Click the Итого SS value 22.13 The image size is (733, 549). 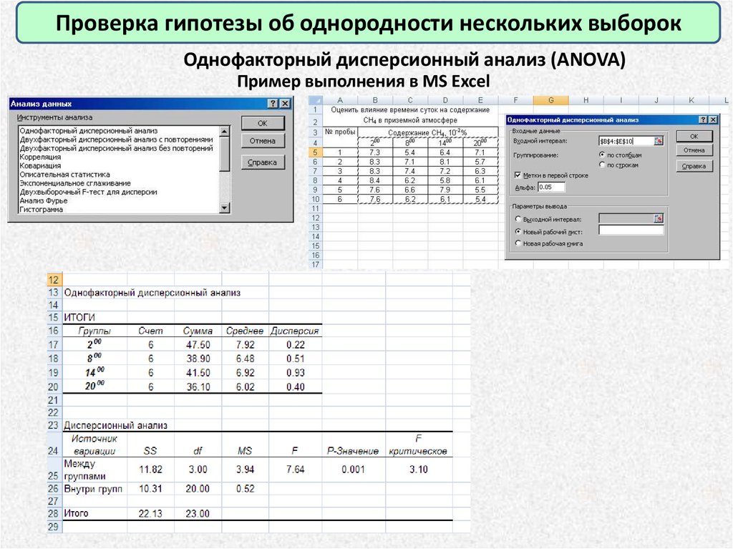click(150, 513)
